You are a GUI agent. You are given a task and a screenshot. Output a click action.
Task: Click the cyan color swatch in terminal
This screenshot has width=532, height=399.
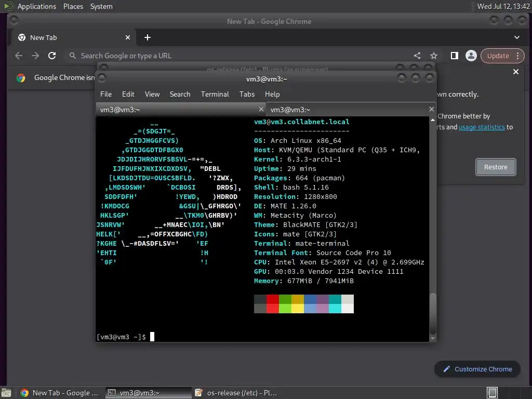click(x=335, y=303)
